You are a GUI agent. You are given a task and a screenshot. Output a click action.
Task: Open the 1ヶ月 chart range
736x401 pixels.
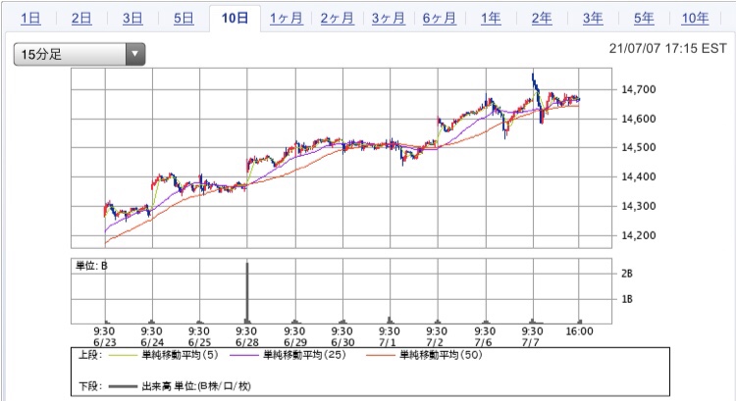pos(287,19)
